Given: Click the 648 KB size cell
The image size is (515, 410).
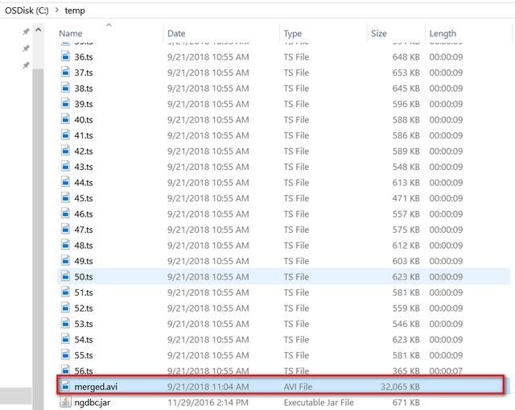Looking at the screenshot, I should coord(406,57).
